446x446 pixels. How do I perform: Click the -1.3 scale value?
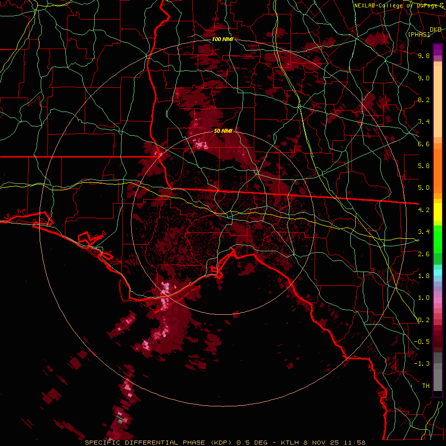click(422, 364)
